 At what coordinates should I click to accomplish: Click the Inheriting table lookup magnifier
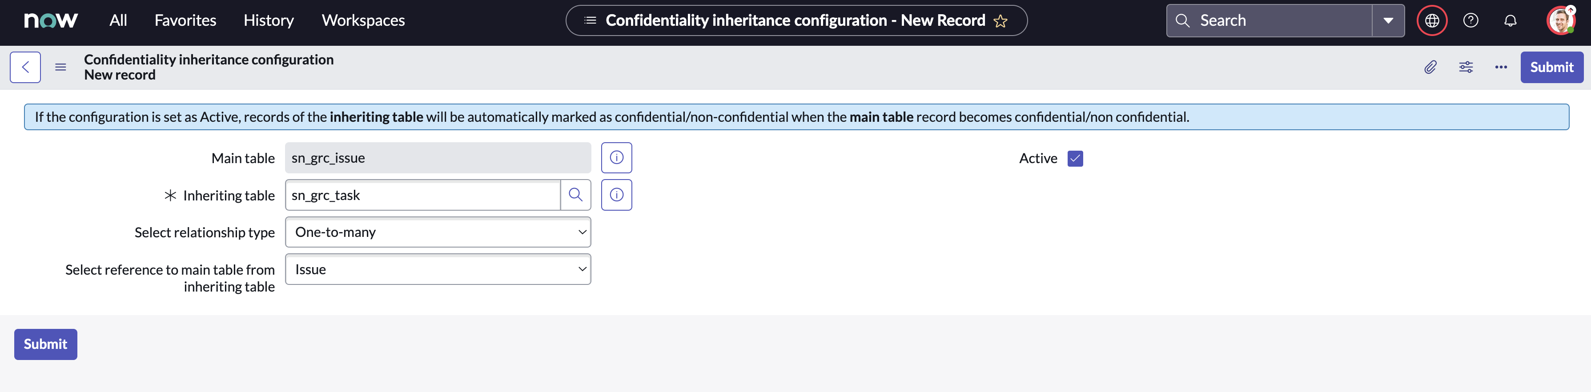click(576, 195)
